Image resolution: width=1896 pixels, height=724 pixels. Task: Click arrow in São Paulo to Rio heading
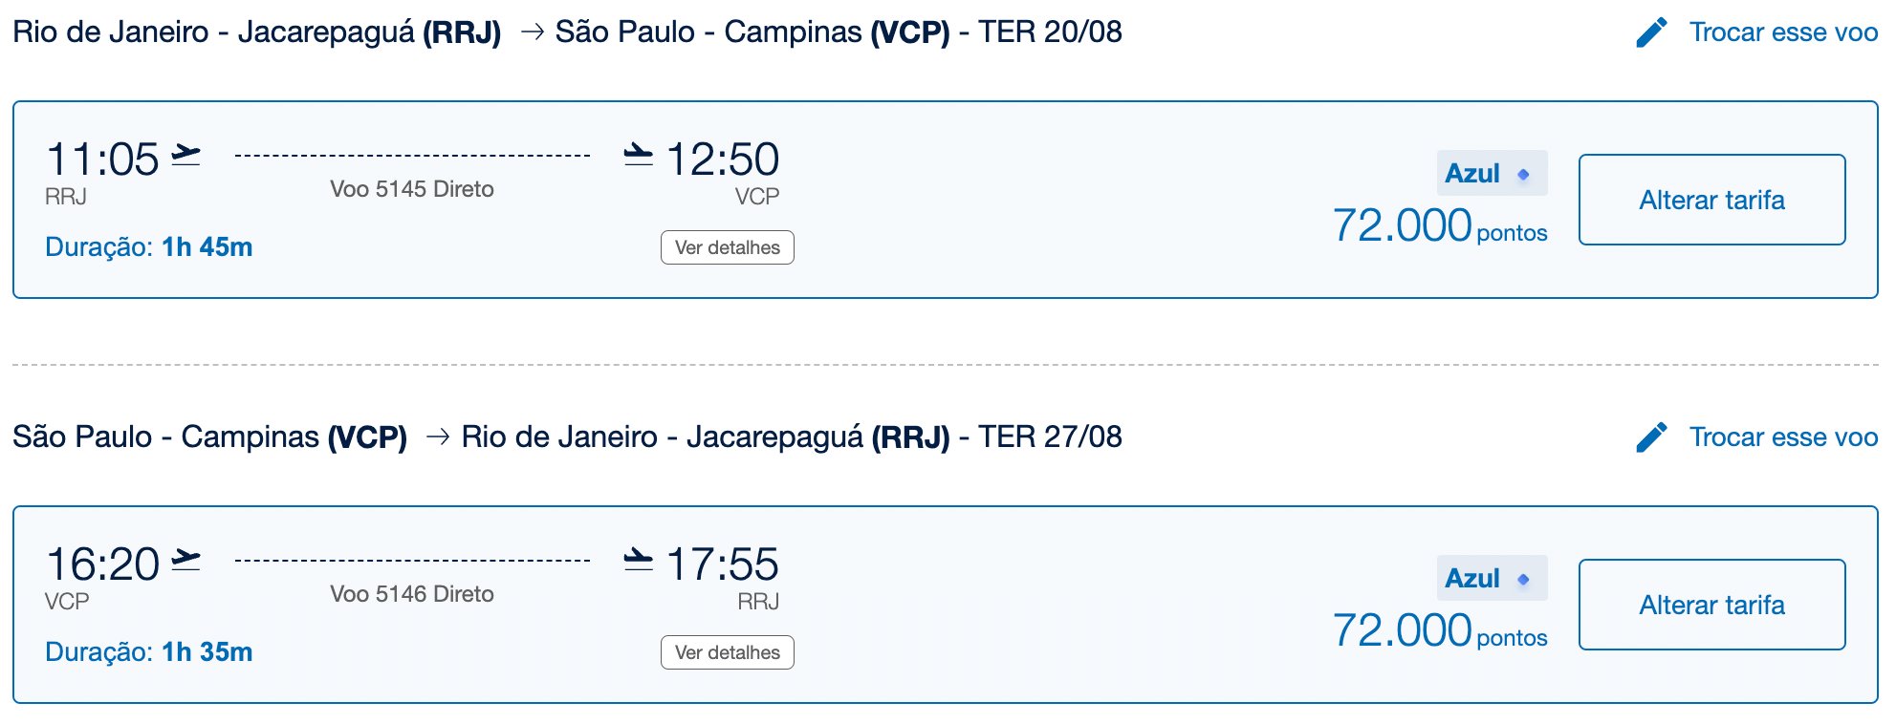pos(438,437)
